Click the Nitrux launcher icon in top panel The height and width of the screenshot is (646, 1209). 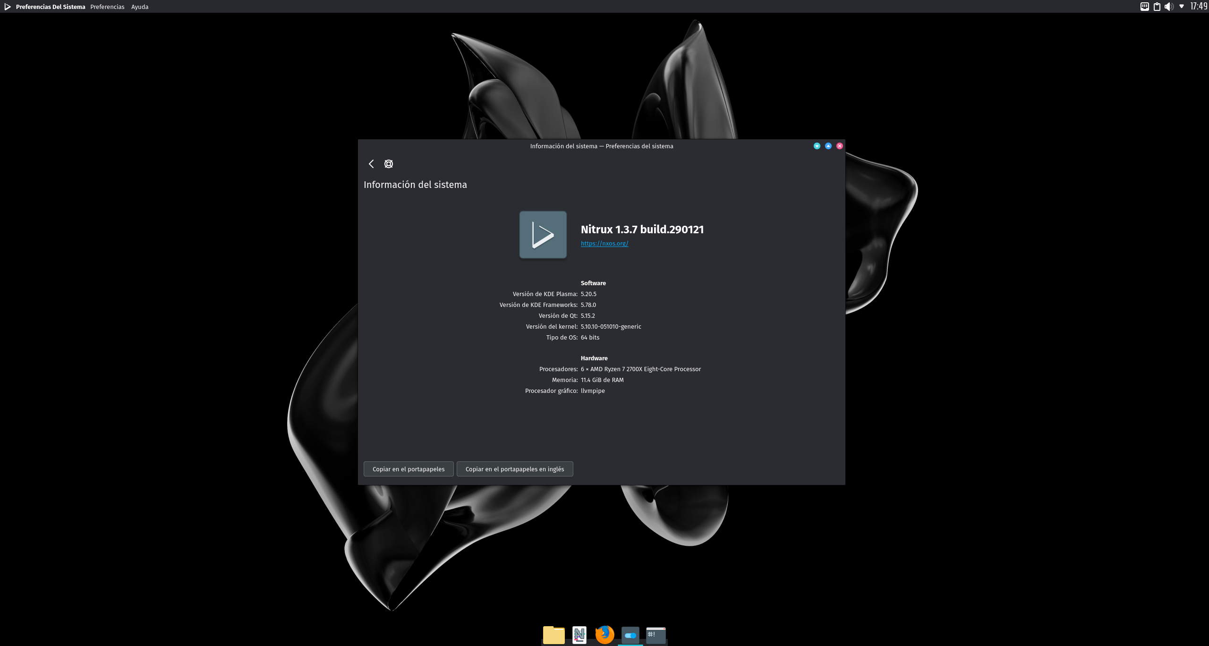click(7, 7)
